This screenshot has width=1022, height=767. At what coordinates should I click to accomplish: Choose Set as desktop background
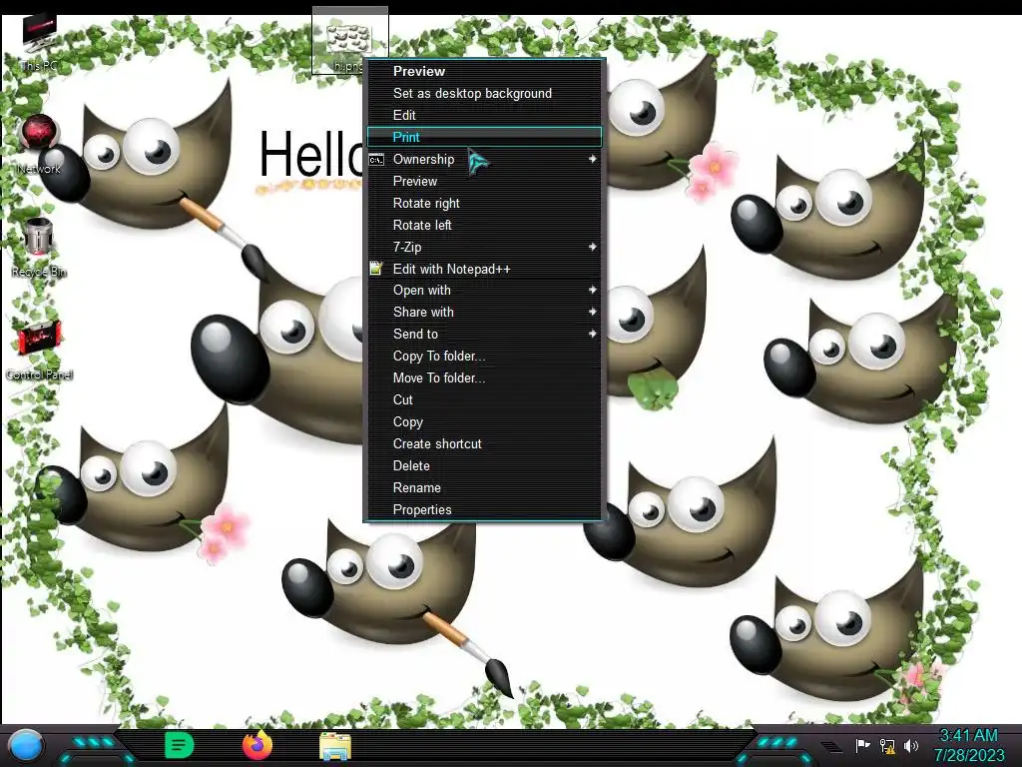coord(484,93)
